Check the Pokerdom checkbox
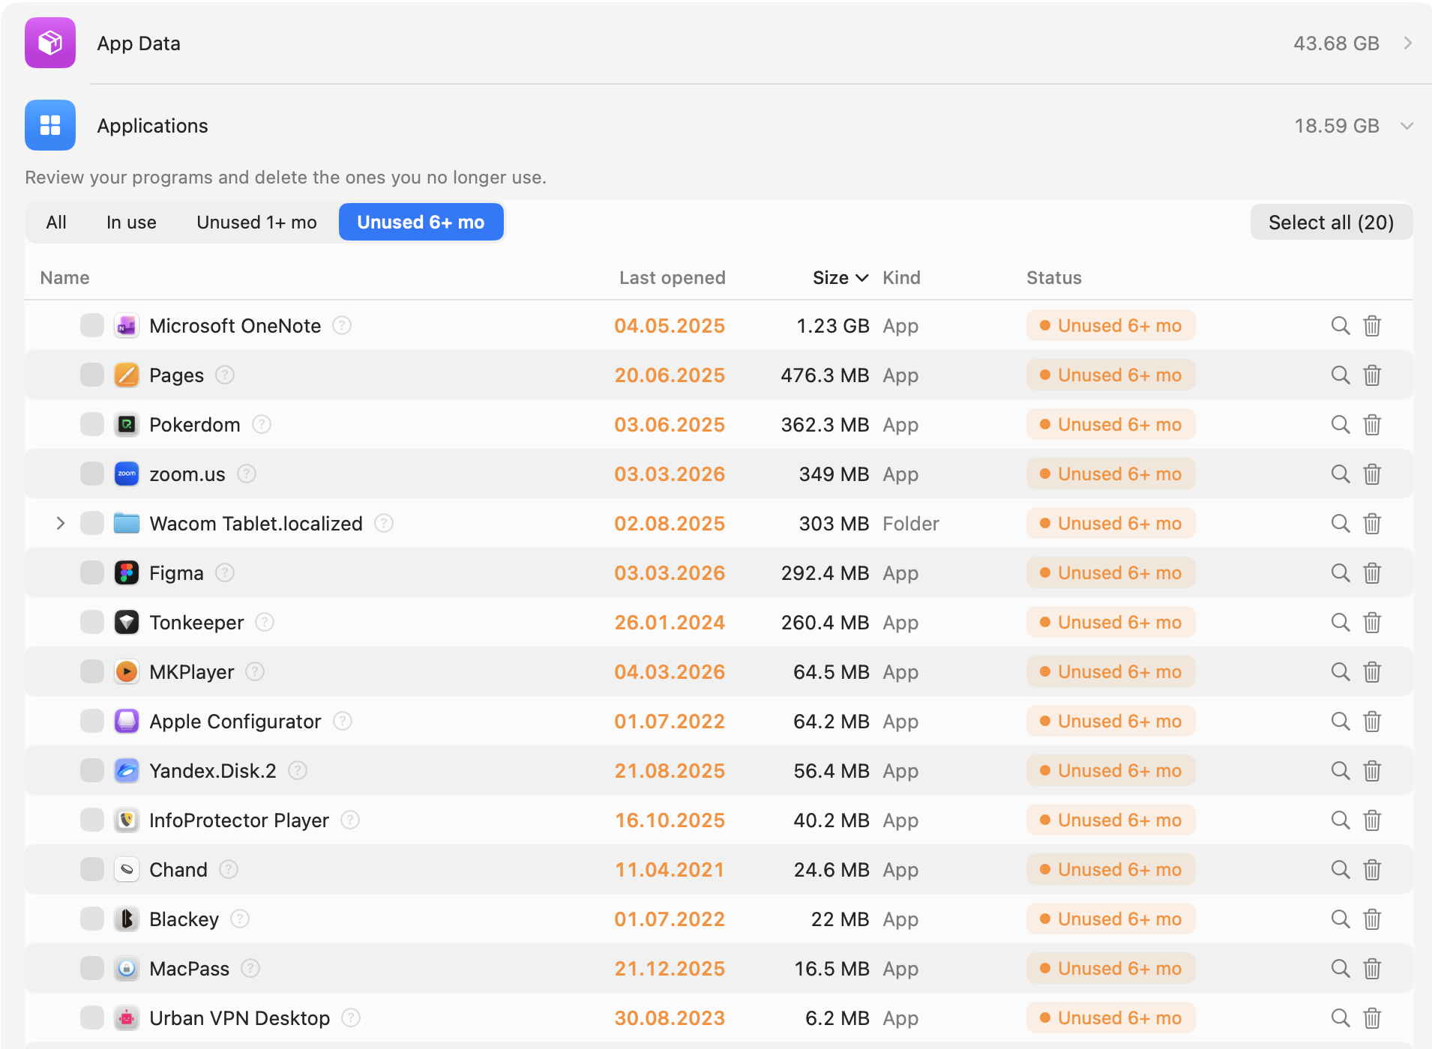 92,425
